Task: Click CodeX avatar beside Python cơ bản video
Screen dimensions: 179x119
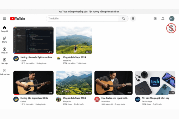Action: (x=16, y=59)
